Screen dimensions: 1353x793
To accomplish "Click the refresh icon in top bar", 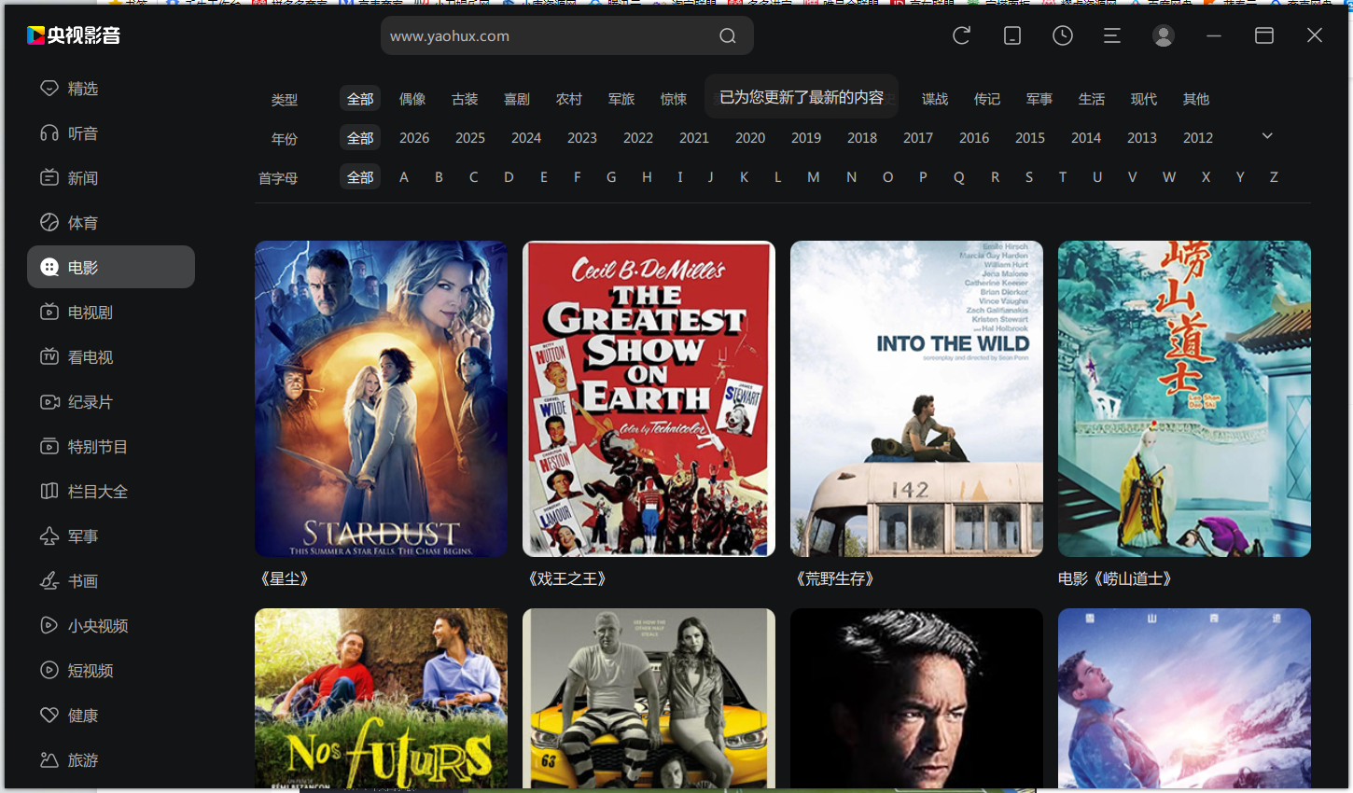I will click(961, 35).
